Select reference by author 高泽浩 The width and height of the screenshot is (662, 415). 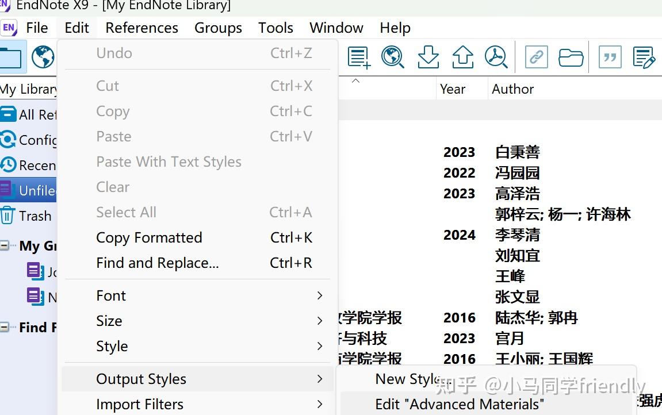coord(517,193)
